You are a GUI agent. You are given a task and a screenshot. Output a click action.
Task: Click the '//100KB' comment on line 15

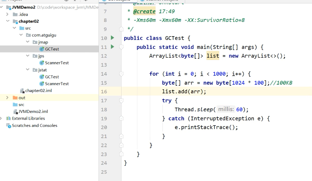pyautogui.click(x=281, y=83)
